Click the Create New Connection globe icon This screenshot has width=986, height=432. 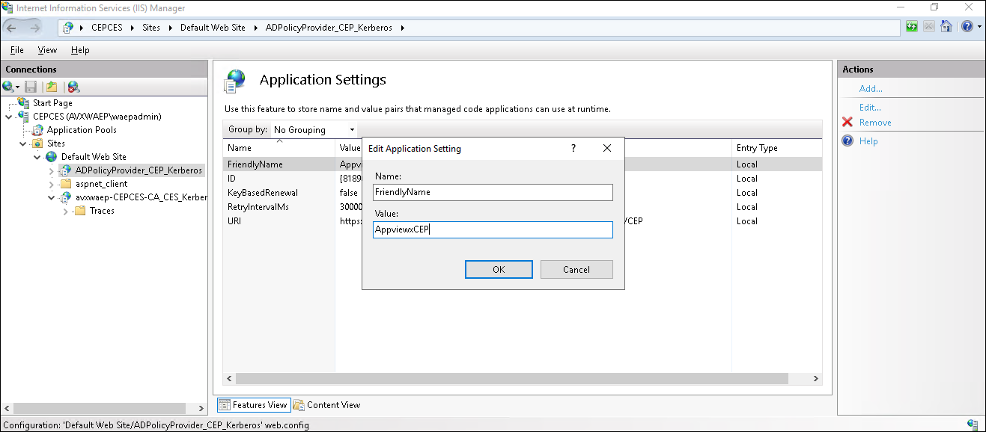[x=8, y=87]
